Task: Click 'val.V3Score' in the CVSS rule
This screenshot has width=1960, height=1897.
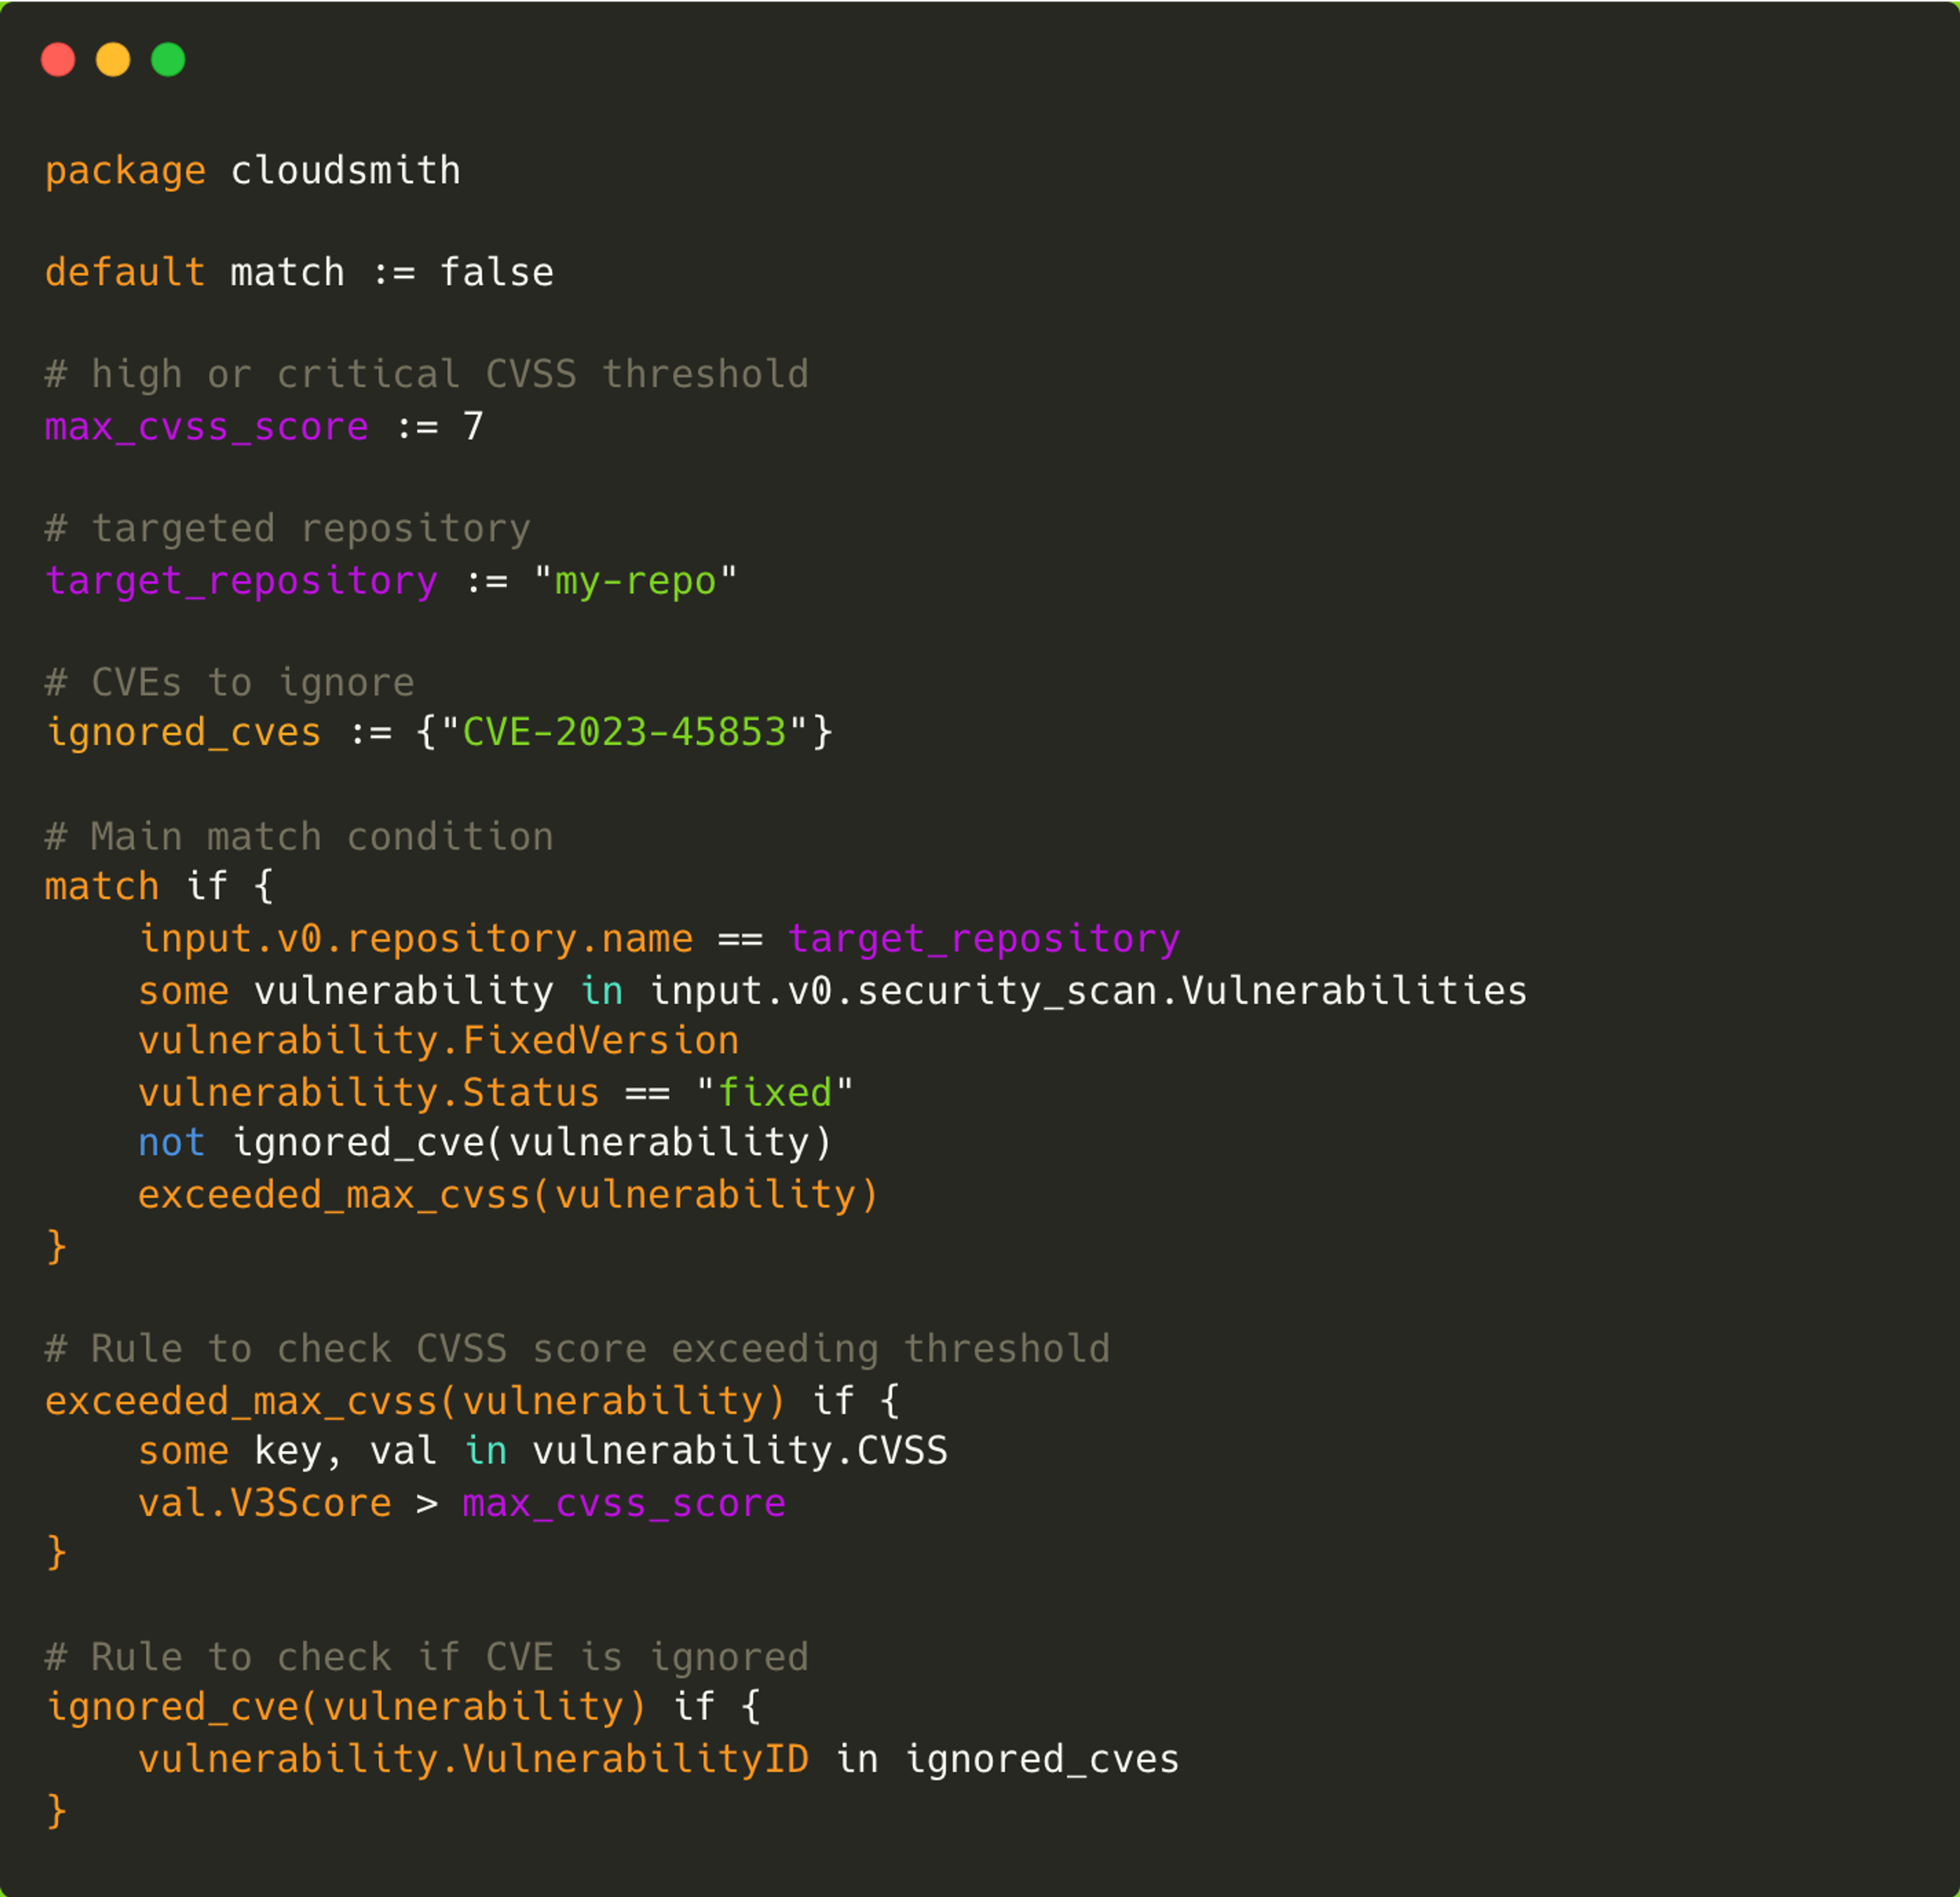Action: click(x=264, y=1504)
